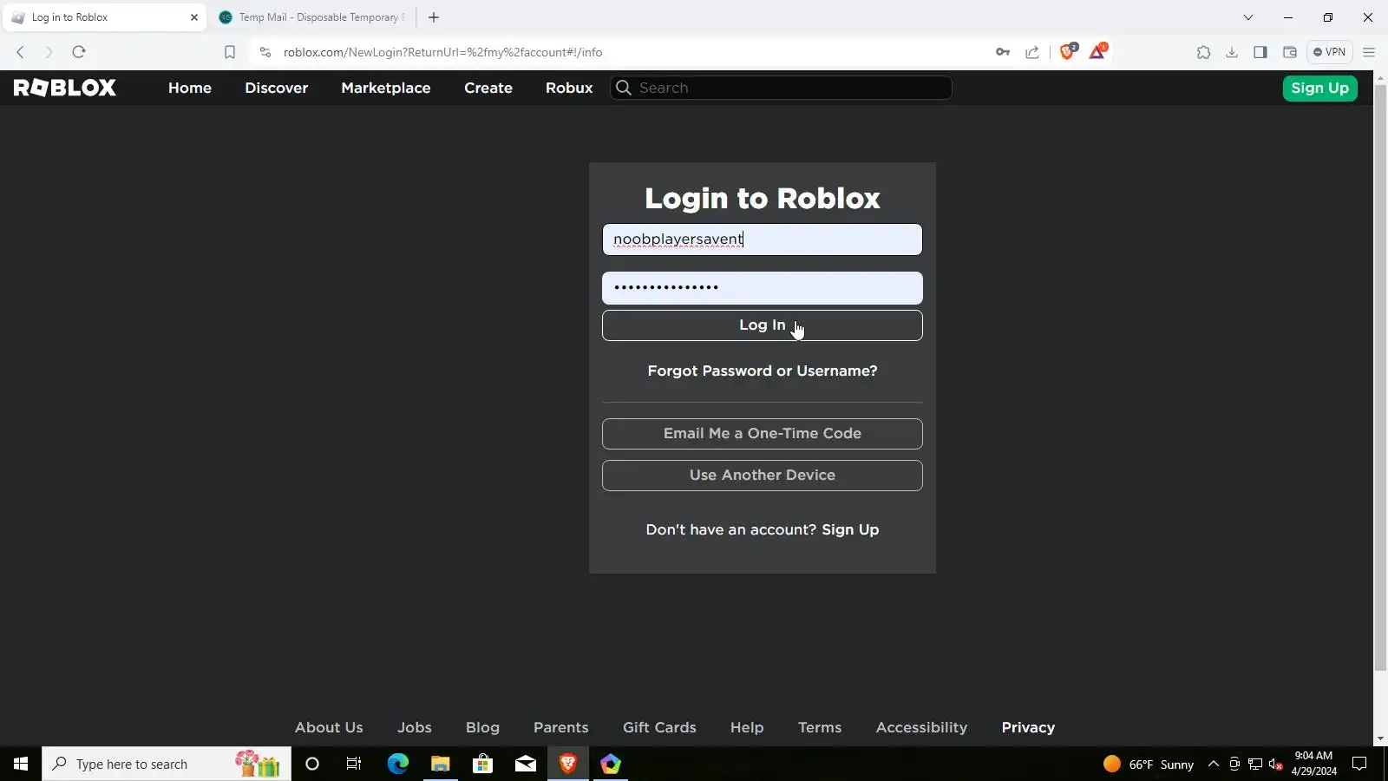Show browser downloads
Image resolution: width=1388 pixels, height=781 pixels.
tap(1232, 52)
